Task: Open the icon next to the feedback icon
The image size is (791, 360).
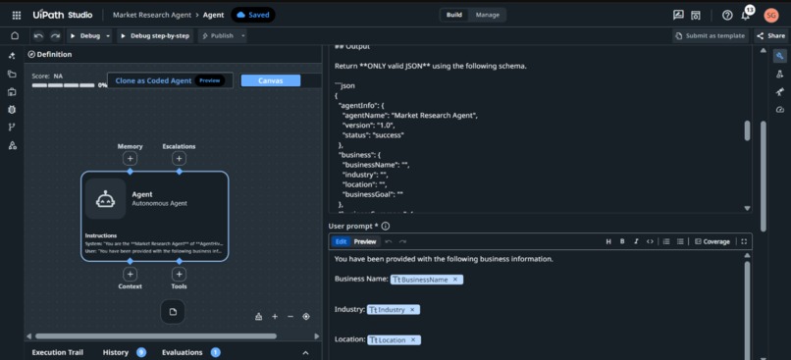Action: pyautogui.click(x=696, y=15)
